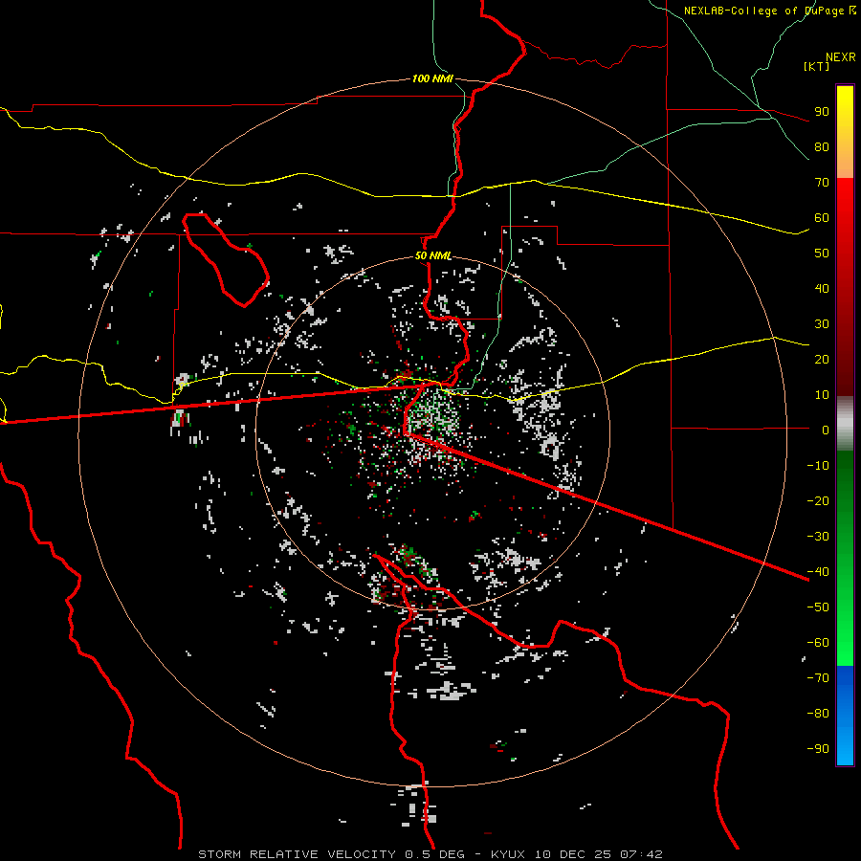
Task: Click the 50 NMI range ring label
Action: (433, 255)
